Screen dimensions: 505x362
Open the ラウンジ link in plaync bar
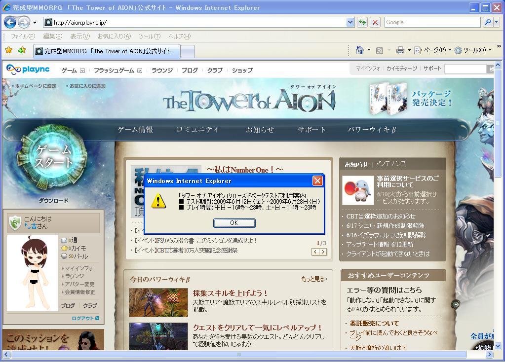tap(162, 70)
